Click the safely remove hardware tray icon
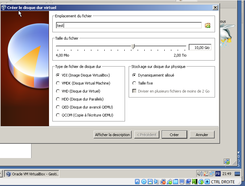Image resolution: width=245 pixels, height=186 pixels. pyautogui.click(x=206, y=174)
